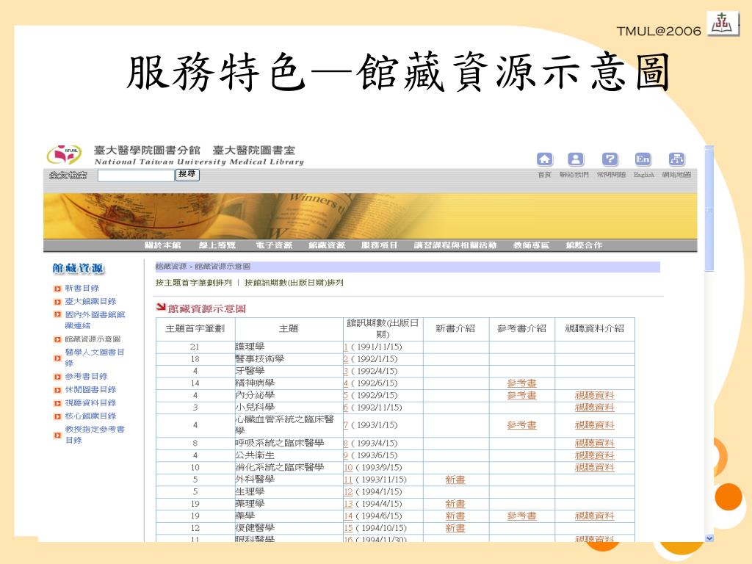Open the 視聽資料 link in the 藥學 row
Viewport: 752px width, 564px height.
point(595,516)
